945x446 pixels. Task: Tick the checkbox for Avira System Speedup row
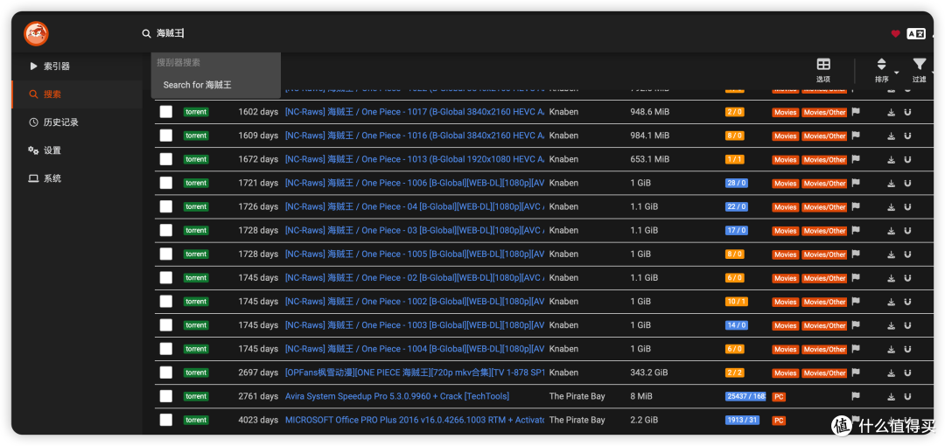(165, 396)
